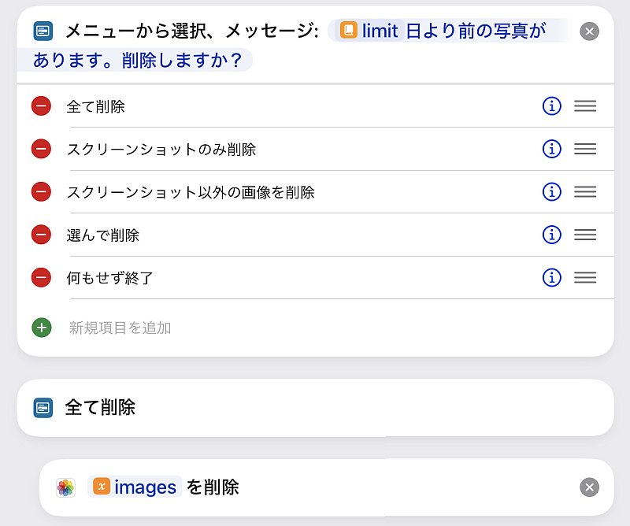Click the 日より前の写真が message text

pyautogui.click(x=476, y=31)
